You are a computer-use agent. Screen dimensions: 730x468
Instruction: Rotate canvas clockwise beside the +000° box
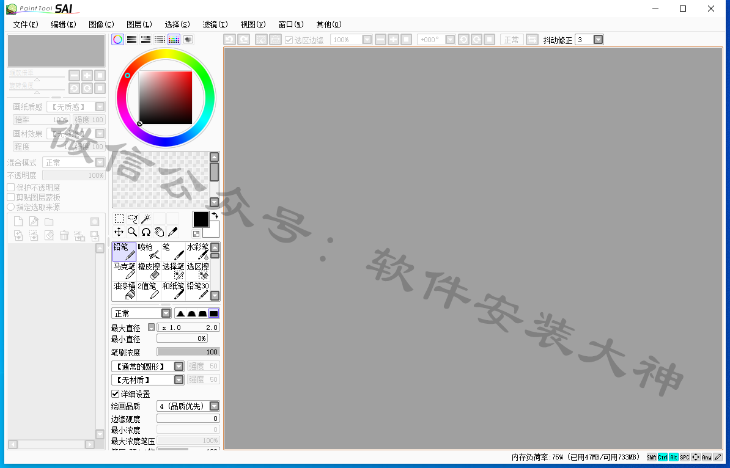tap(476, 40)
